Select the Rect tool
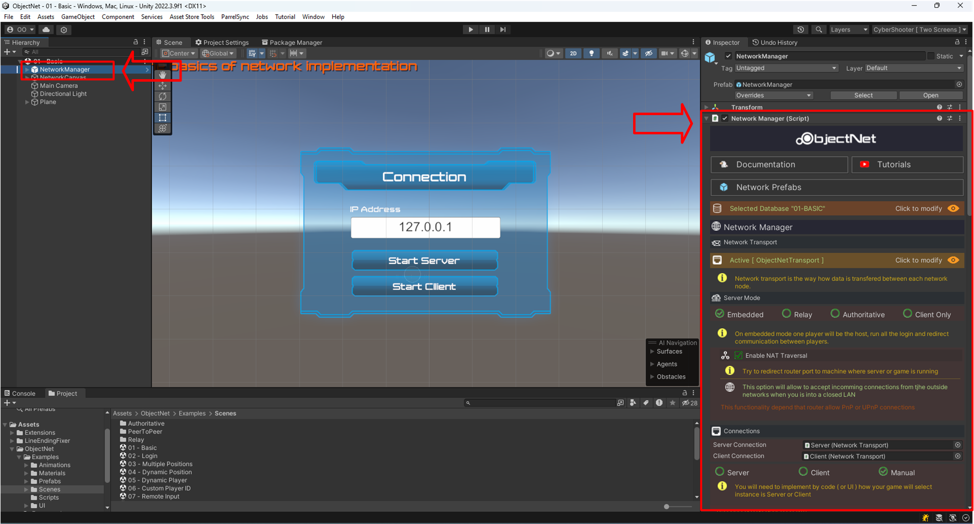Image resolution: width=974 pixels, height=524 pixels. point(162,118)
